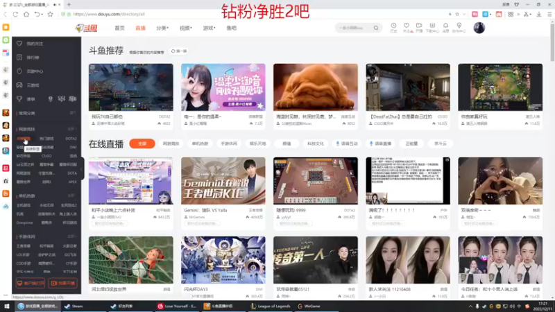Open browser hamburger menu
The height and width of the screenshot is (312, 555).
tap(549, 14)
